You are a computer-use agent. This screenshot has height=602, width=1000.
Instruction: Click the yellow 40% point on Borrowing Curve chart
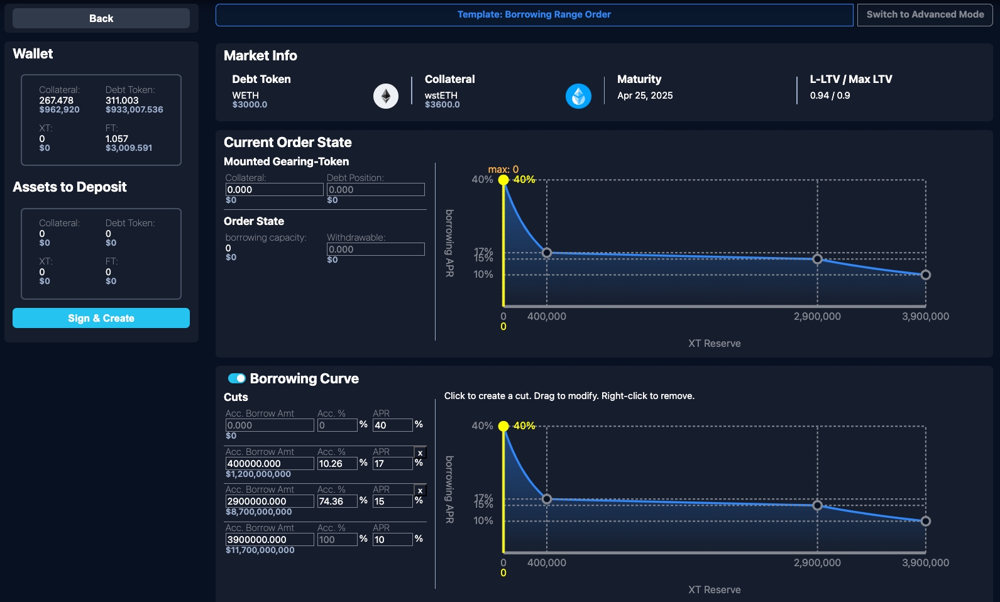(x=503, y=426)
